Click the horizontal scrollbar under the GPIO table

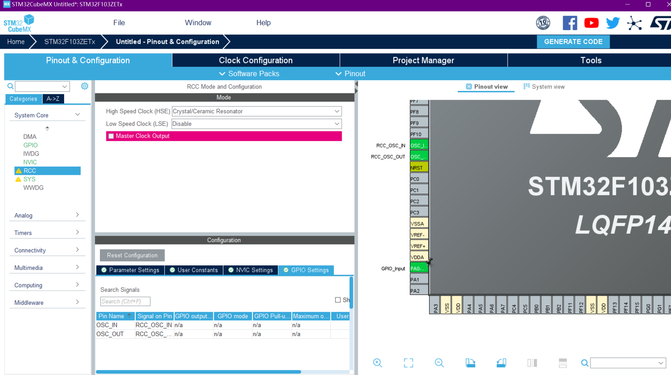(198, 372)
